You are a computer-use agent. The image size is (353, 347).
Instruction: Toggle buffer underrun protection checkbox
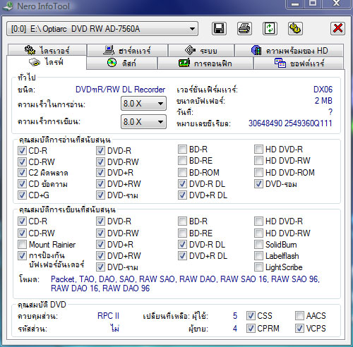click(x=22, y=256)
